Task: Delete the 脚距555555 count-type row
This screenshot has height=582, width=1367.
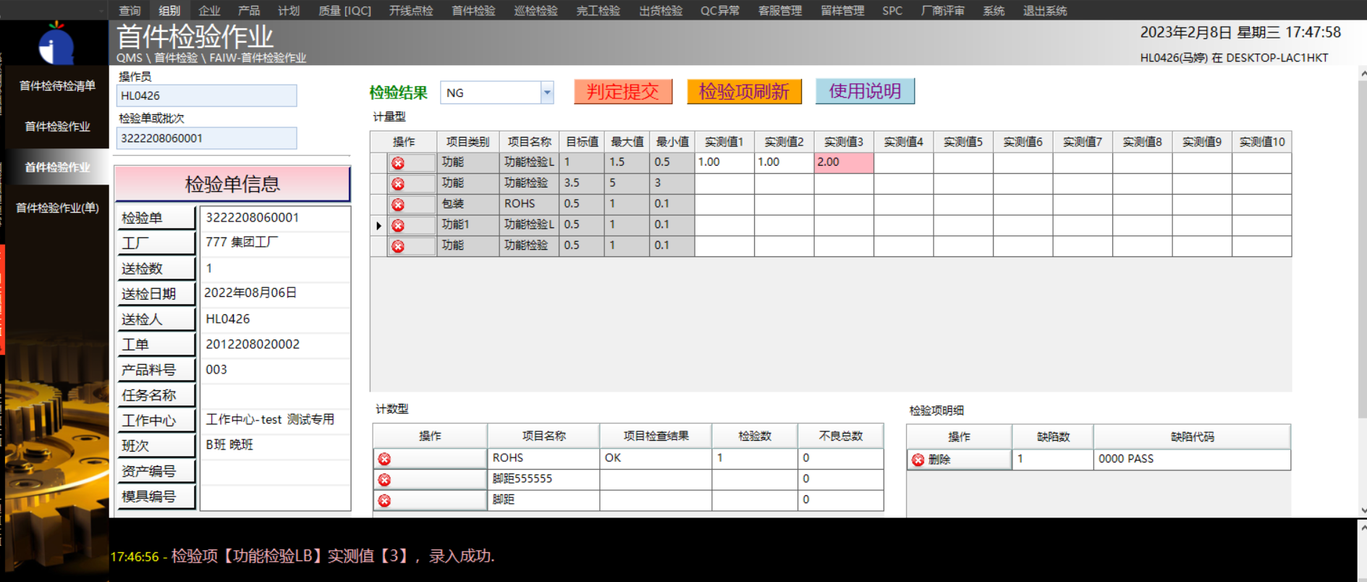Action: 384,480
